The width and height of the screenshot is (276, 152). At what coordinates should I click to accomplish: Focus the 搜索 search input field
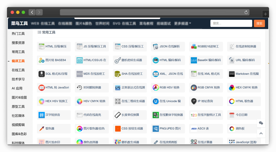pos(231,23)
